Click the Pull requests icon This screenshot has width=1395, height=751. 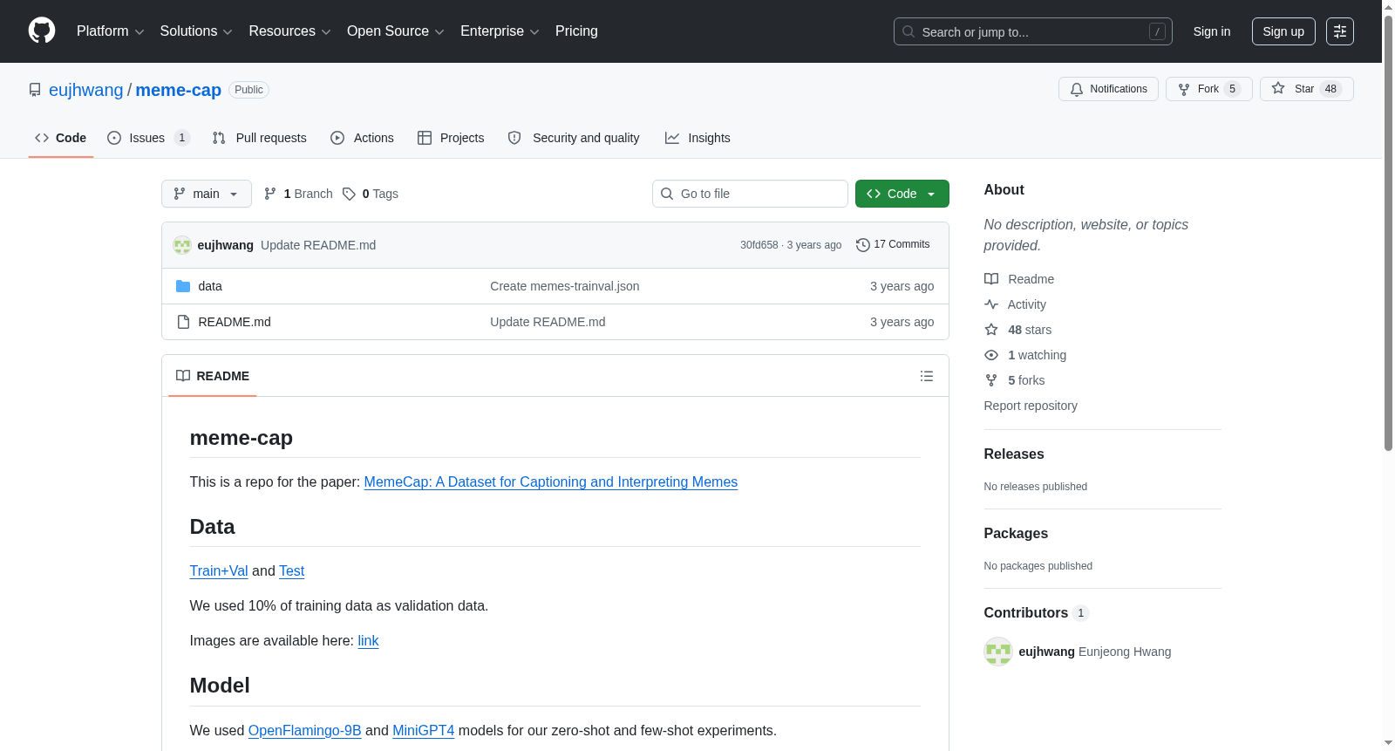point(219,138)
